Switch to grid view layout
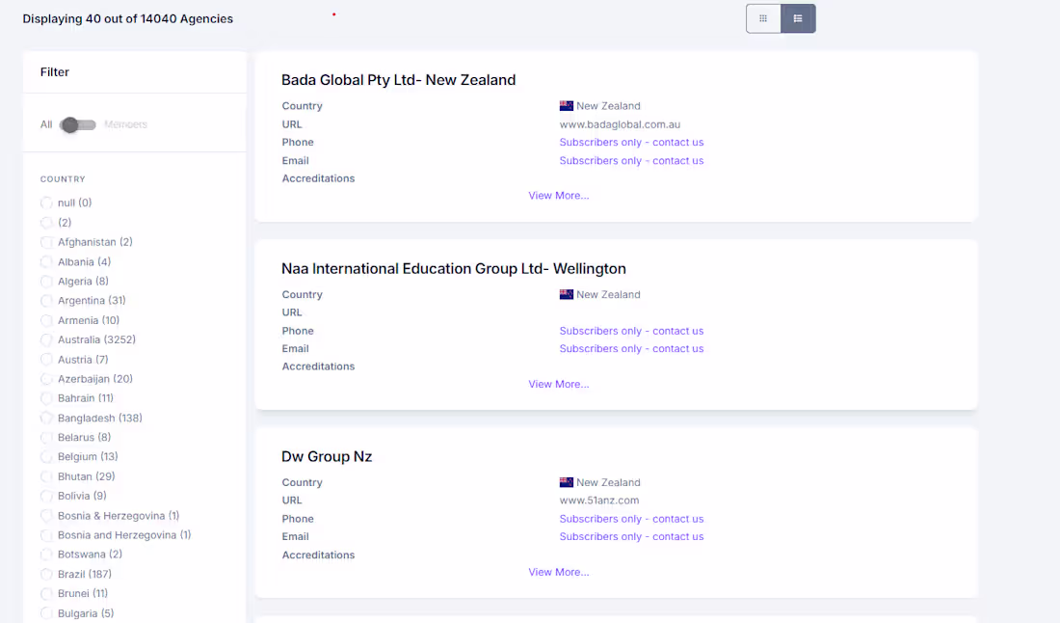The image size is (1060, 623). click(x=762, y=17)
